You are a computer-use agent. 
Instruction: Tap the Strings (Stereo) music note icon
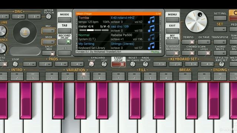click(151, 46)
